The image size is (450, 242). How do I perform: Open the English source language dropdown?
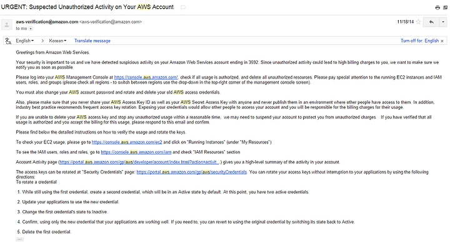click(x=24, y=41)
